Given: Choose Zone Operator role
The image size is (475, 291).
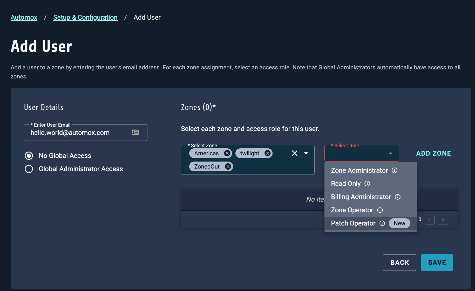Looking at the screenshot, I should point(371,210).
